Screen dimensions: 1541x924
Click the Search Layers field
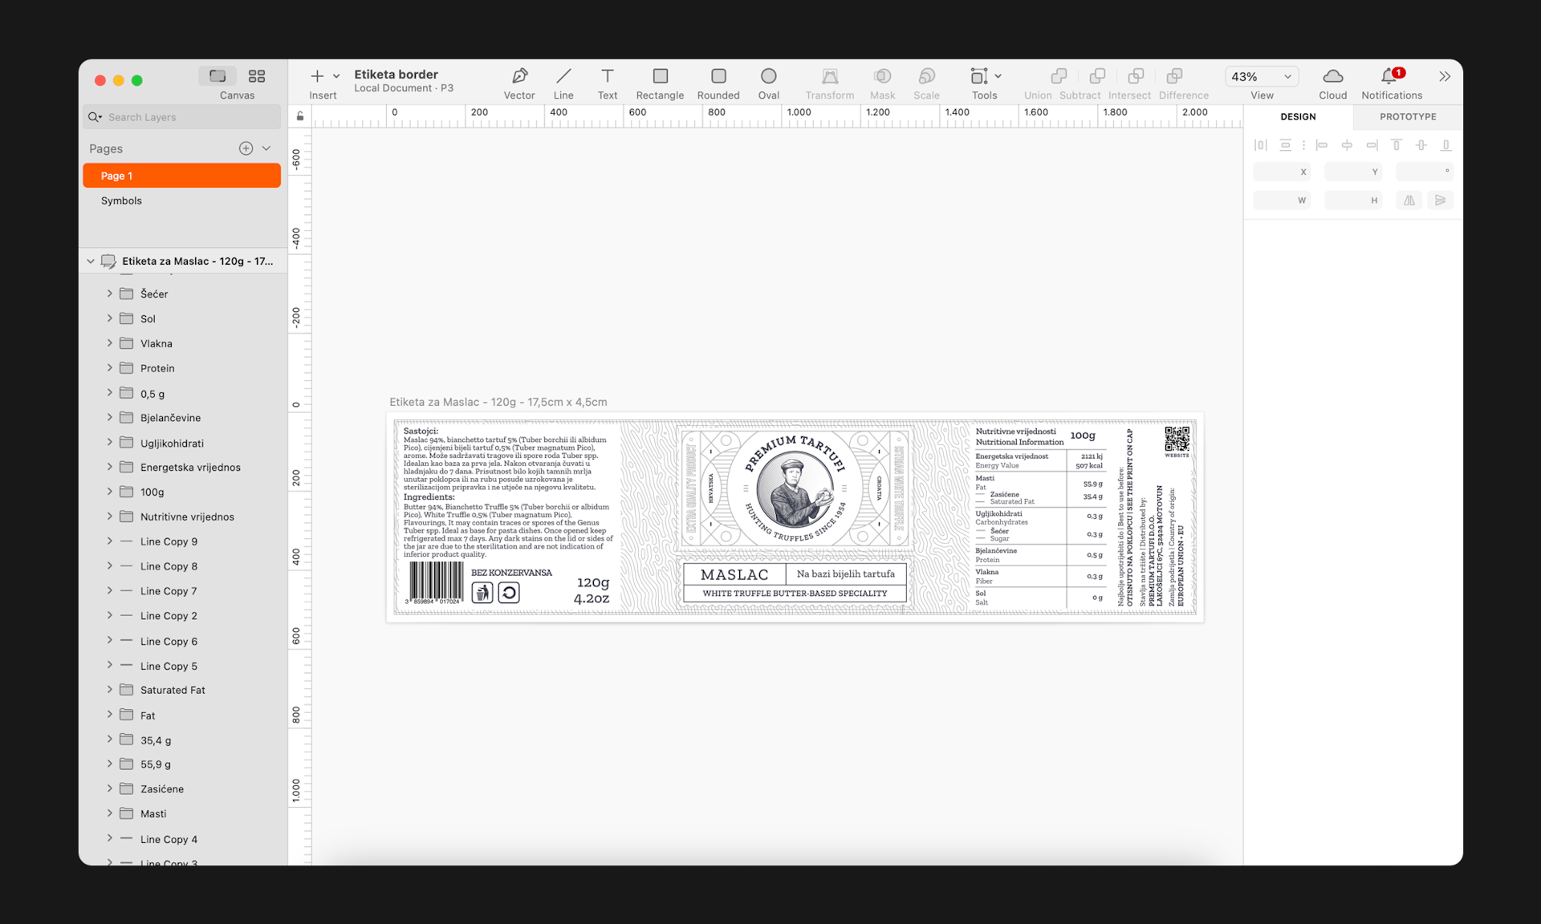pos(181,116)
